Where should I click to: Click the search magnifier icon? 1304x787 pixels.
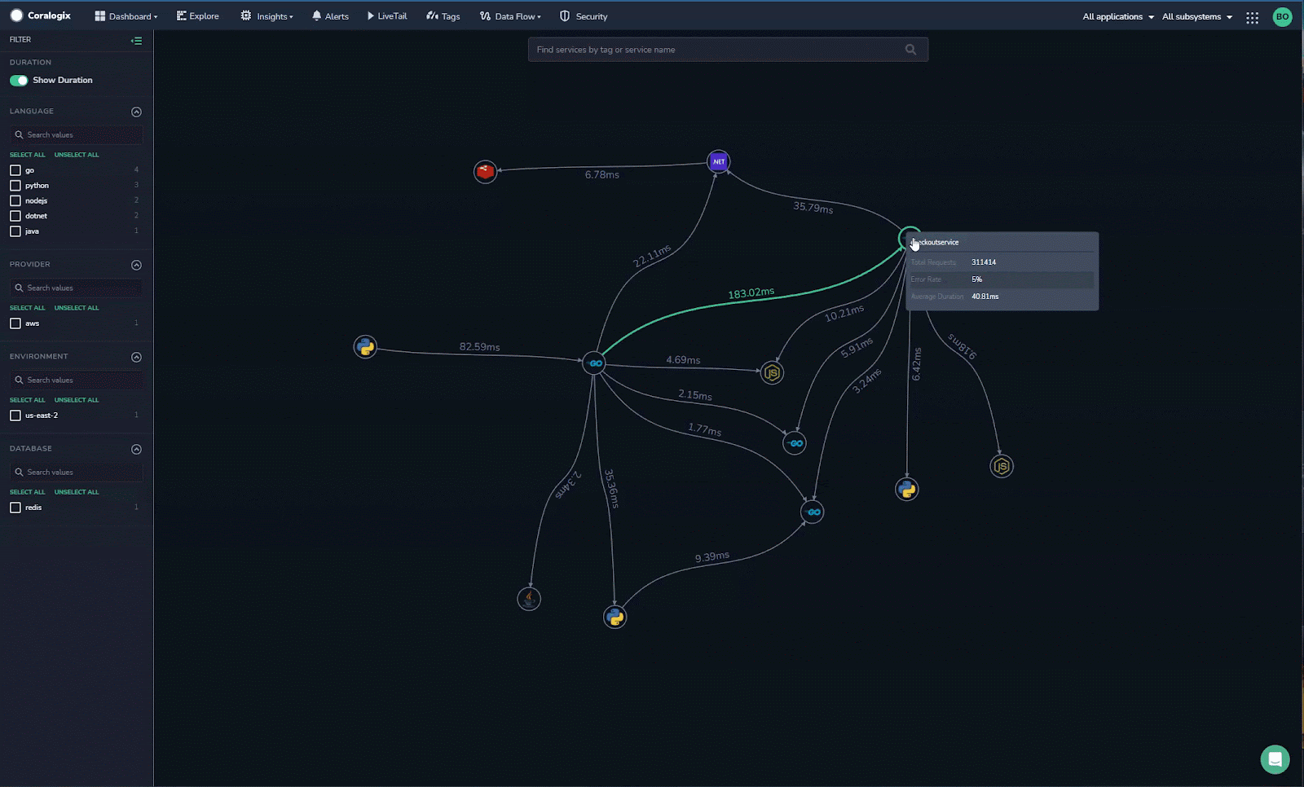pos(910,50)
